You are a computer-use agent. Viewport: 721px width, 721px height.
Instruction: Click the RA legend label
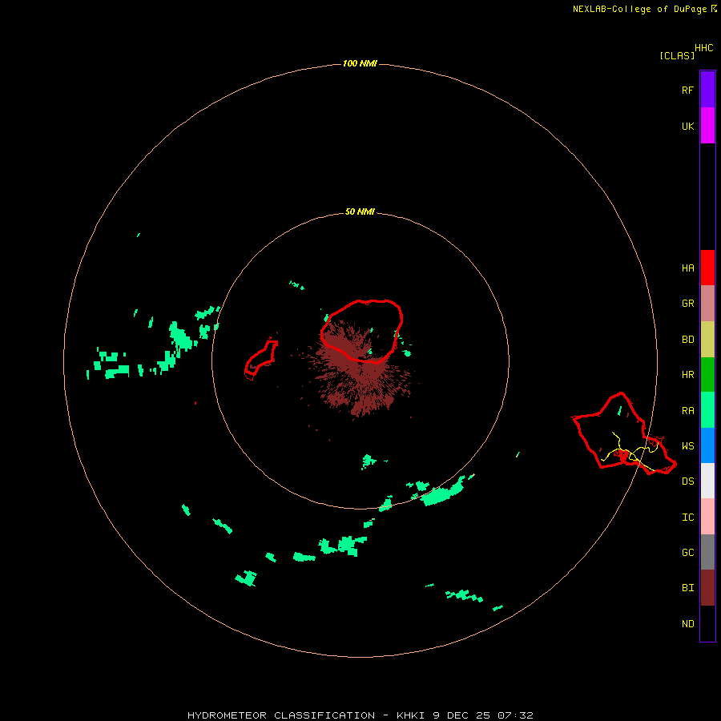[x=687, y=411]
